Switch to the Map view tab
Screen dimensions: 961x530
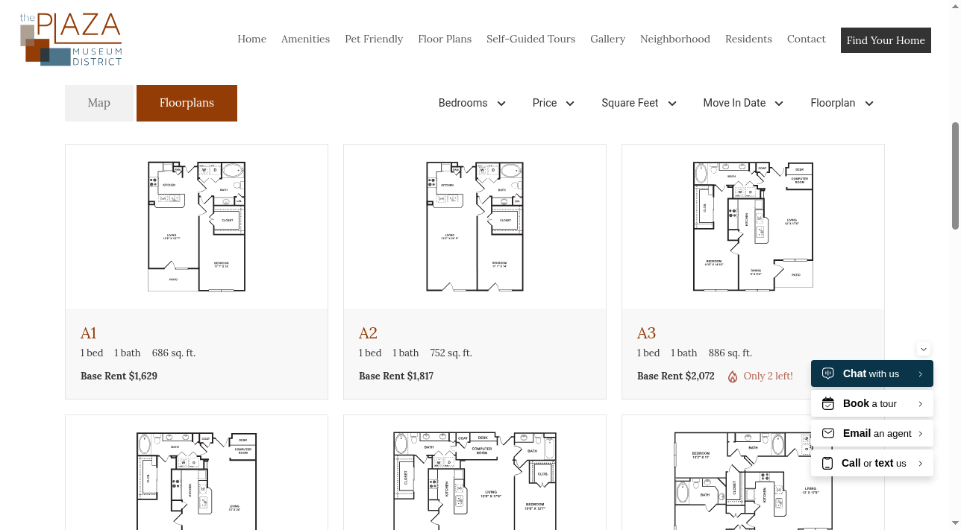[99, 103]
